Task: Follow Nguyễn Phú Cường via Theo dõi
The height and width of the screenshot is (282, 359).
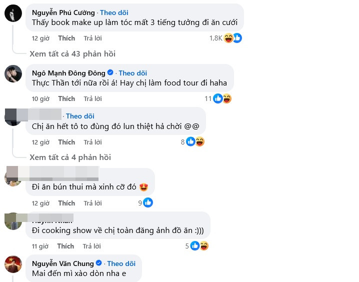Action: pos(114,12)
